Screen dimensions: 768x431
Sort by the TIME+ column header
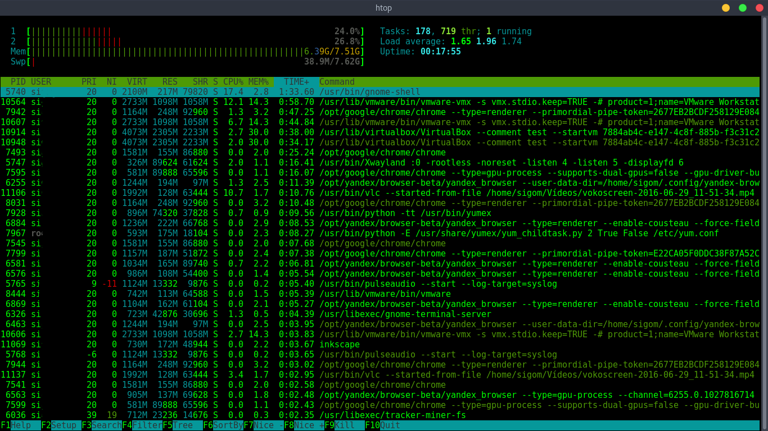[296, 81]
